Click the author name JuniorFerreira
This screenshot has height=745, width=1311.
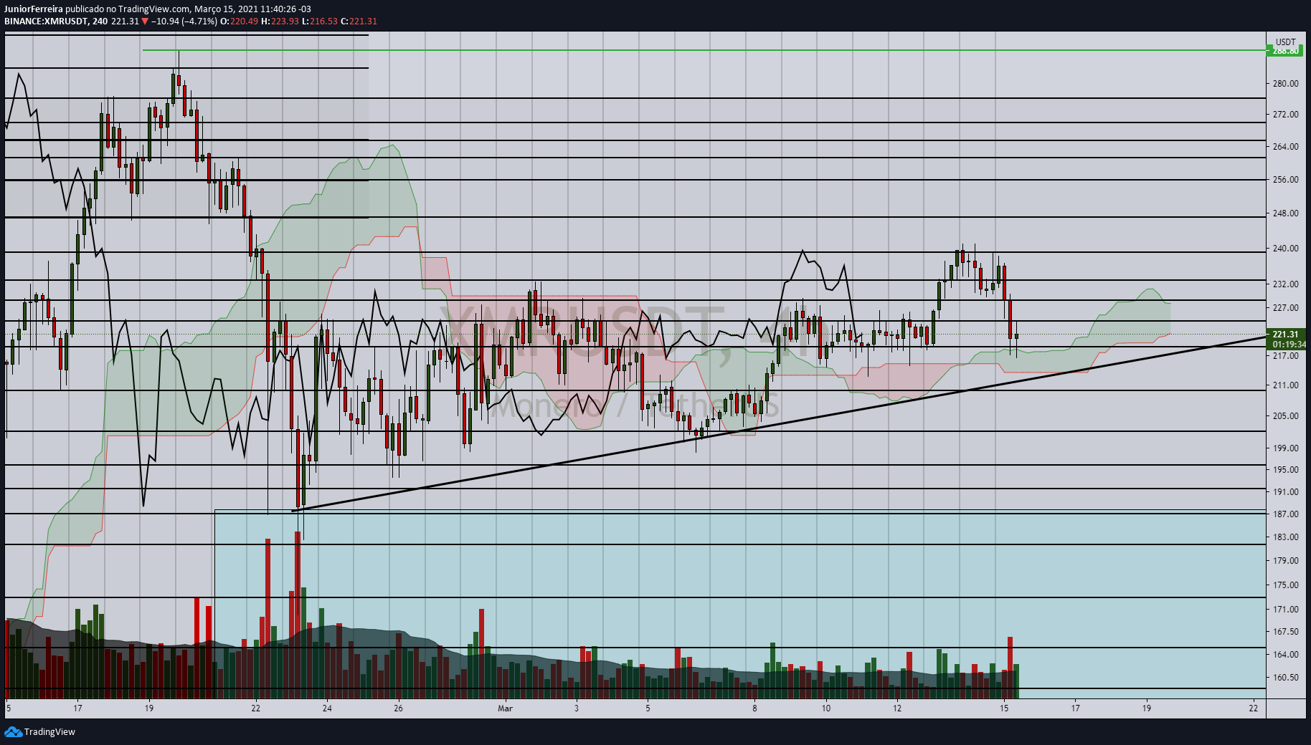pos(34,9)
